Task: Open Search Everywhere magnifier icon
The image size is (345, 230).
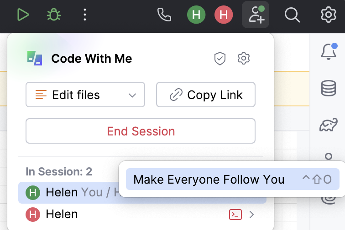Action: point(292,15)
